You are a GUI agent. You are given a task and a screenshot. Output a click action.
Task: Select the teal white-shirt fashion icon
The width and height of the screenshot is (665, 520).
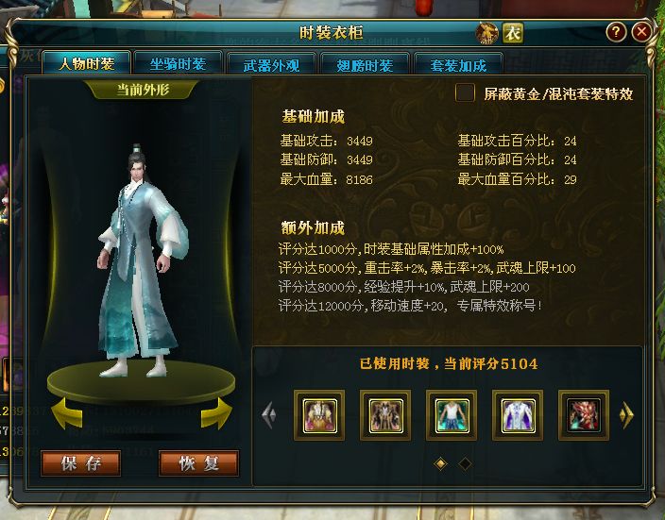[452, 415]
